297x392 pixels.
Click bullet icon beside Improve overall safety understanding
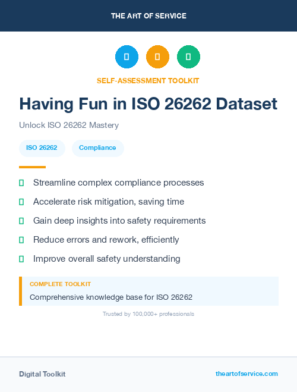[21, 259]
